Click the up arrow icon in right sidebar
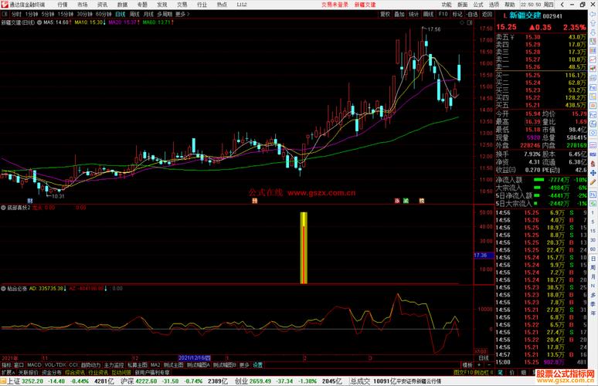The height and width of the screenshot is (386, 598). click(x=593, y=24)
